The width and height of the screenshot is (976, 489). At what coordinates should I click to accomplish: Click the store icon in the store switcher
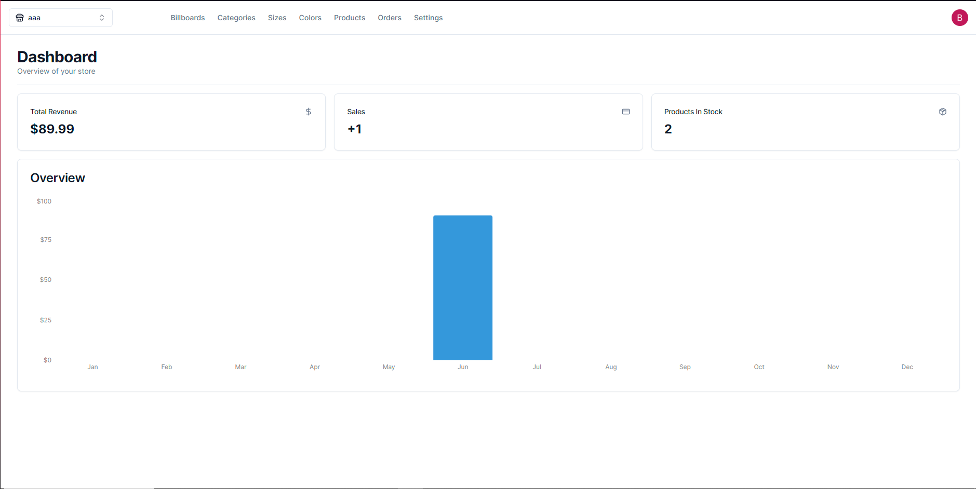click(20, 17)
